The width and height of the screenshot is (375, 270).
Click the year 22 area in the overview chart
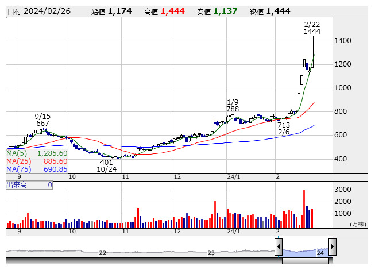(103, 252)
